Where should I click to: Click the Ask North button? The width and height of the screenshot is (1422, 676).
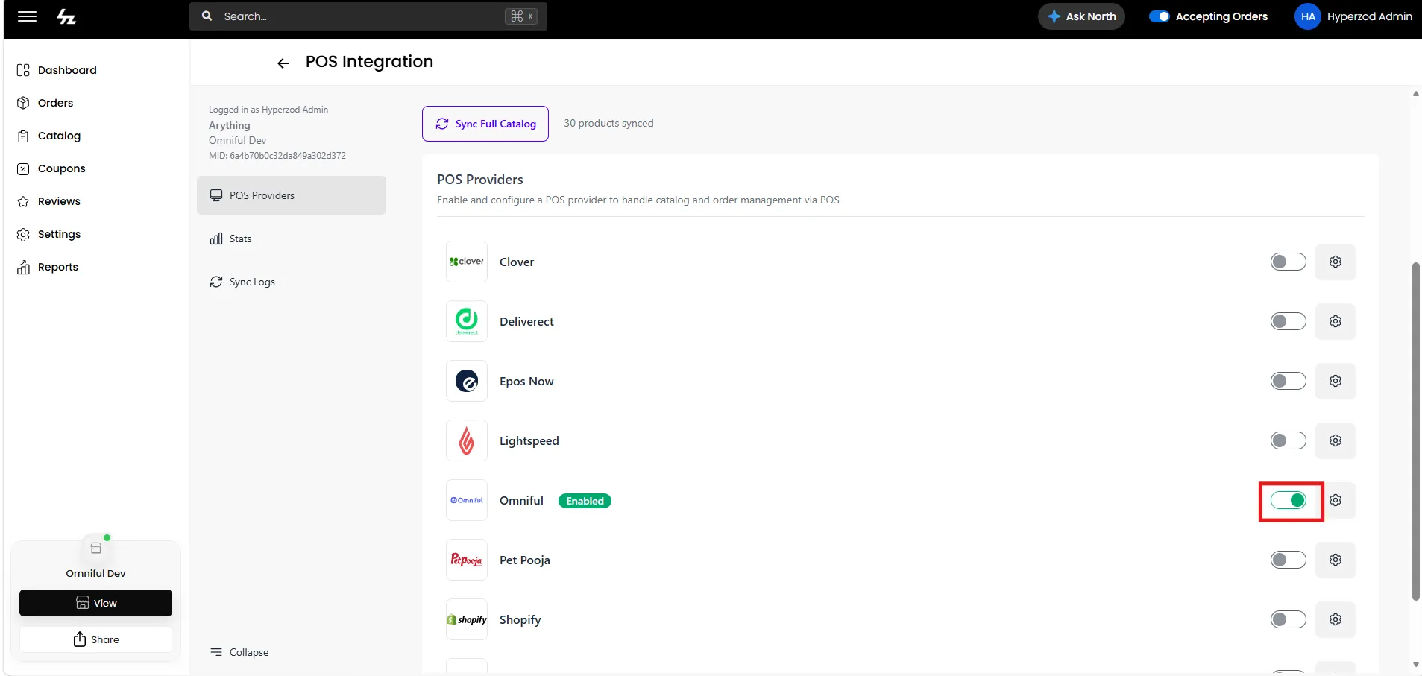point(1081,16)
